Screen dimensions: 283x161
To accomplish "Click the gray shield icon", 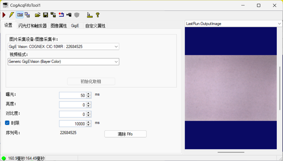I will [77, 15].
